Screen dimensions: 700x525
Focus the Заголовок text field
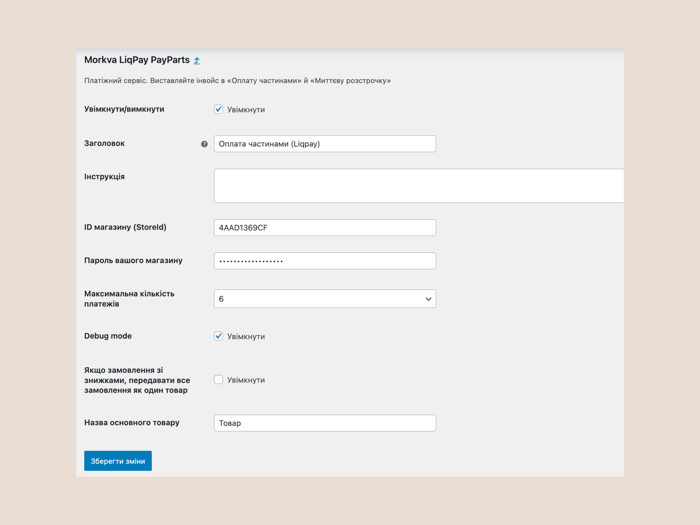(x=324, y=144)
